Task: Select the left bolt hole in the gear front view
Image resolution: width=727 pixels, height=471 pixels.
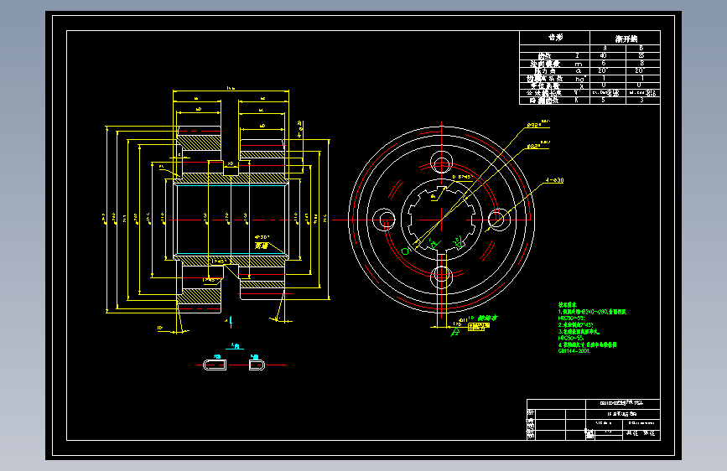Action: pyautogui.click(x=384, y=220)
